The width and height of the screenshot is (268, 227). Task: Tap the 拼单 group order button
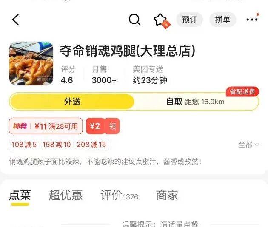pyautogui.click(x=222, y=20)
